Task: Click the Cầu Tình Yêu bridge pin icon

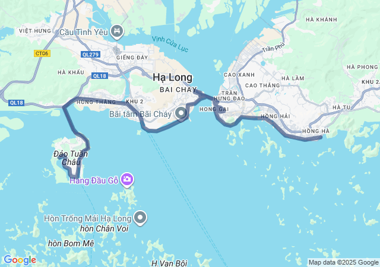Action: [x=117, y=31]
